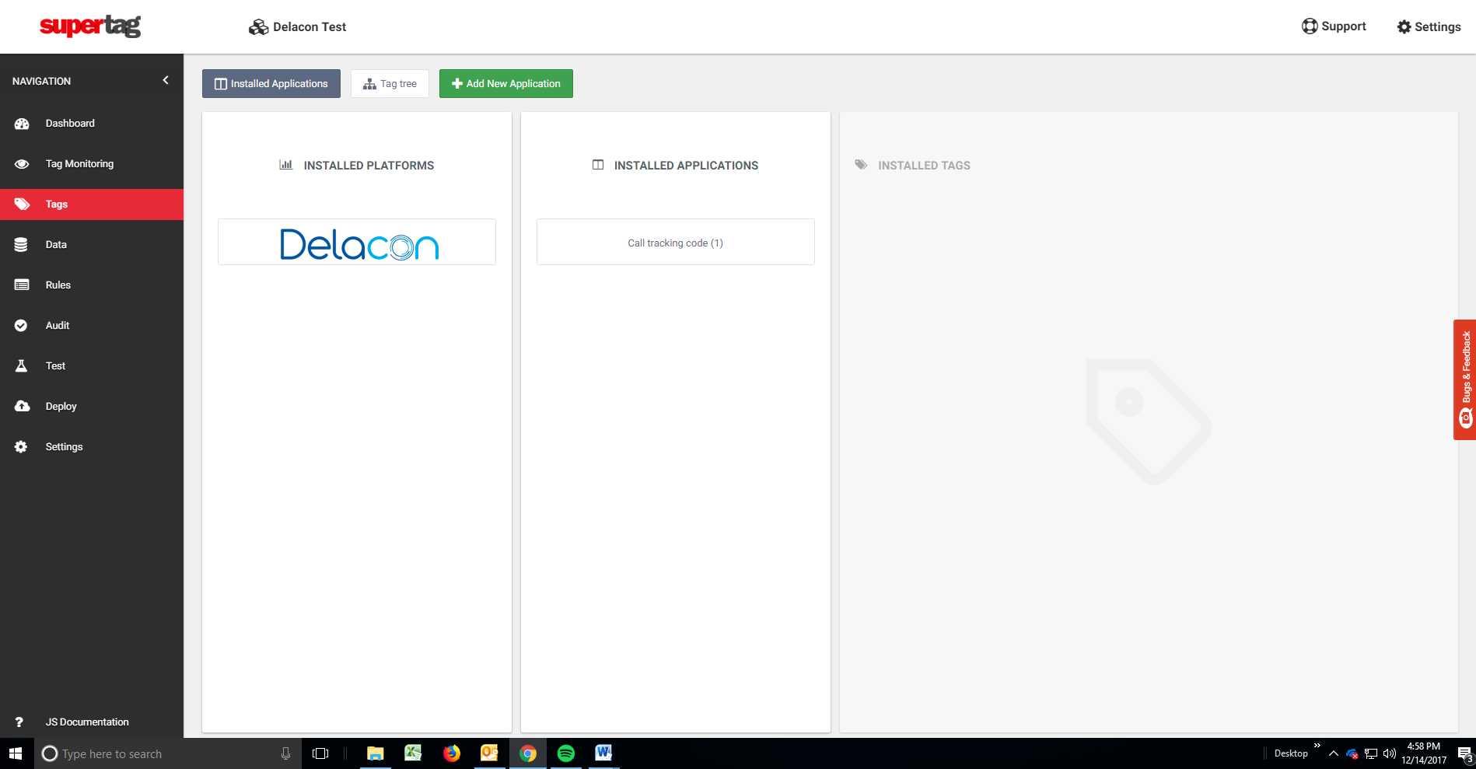The height and width of the screenshot is (769, 1476).
Task: Click the Dashboard gauge icon
Action: click(x=22, y=124)
